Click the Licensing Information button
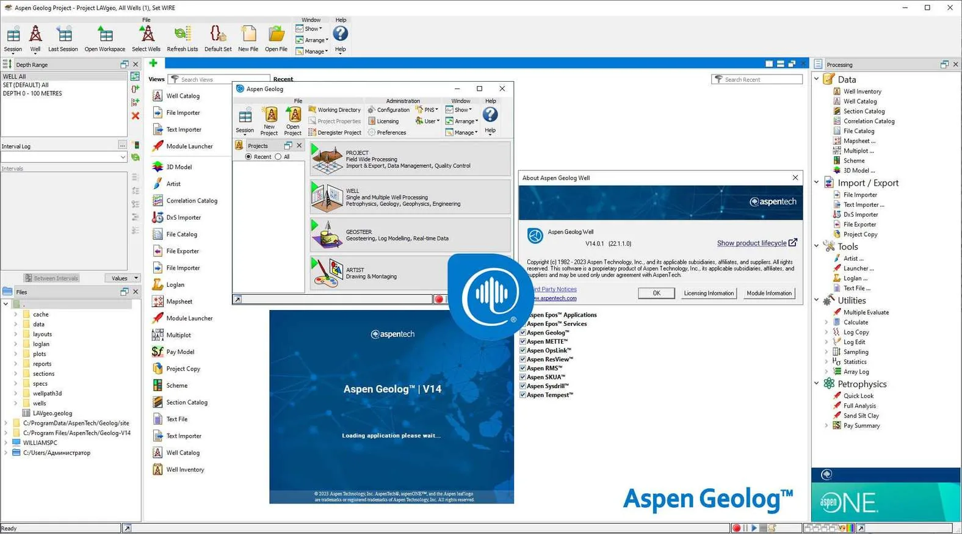 (709, 293)
